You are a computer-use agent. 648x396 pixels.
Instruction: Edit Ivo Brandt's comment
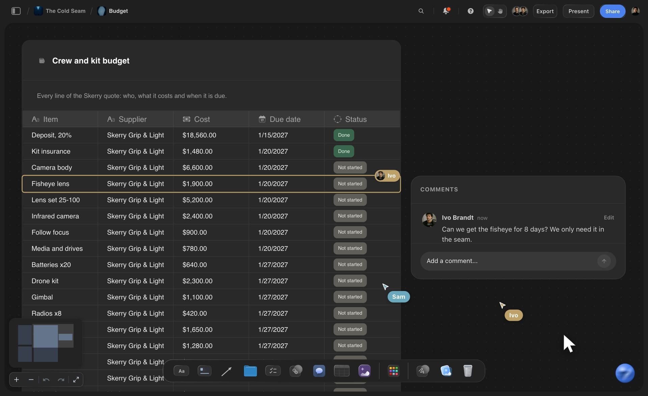[x=609, y=218]
